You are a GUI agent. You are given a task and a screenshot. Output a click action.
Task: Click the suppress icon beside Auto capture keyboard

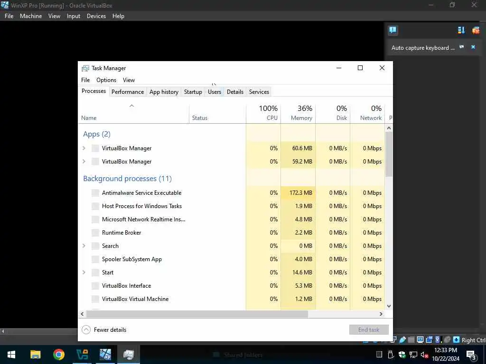click(x=461, y=47)
